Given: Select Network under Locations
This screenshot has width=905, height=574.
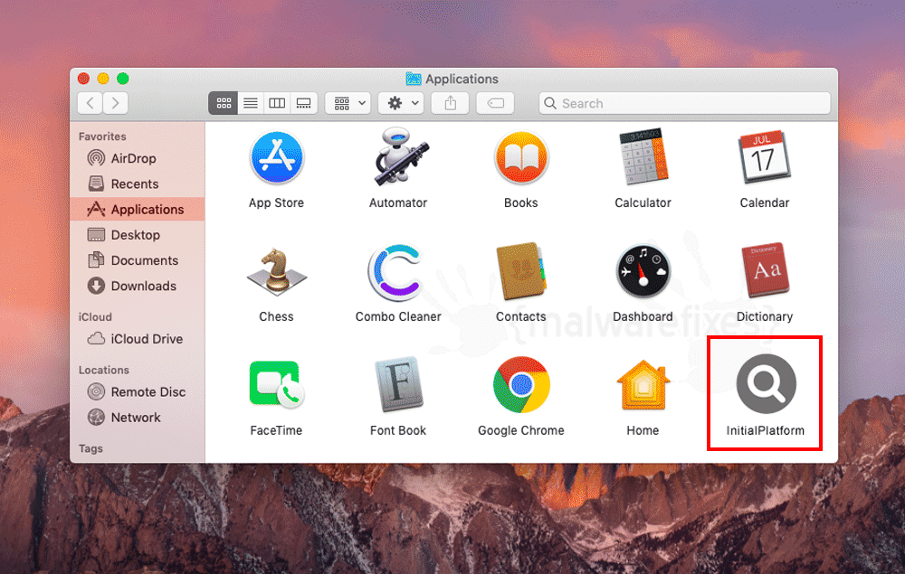Looking at the screenshot, I should click(138, 418).
